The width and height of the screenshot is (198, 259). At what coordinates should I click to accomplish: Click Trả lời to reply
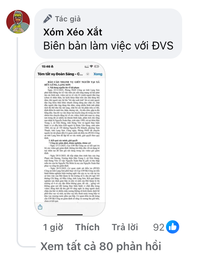point(125,227)
